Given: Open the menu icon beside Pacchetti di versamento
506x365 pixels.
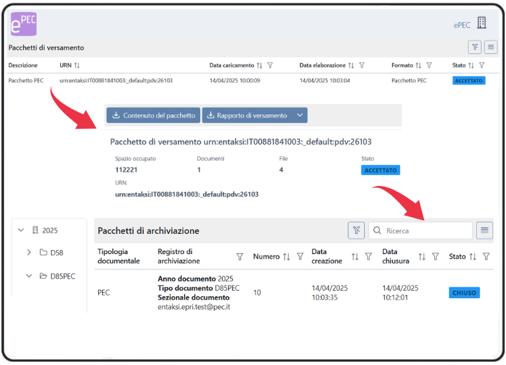Looking at the screenshot, I should 490,47.
